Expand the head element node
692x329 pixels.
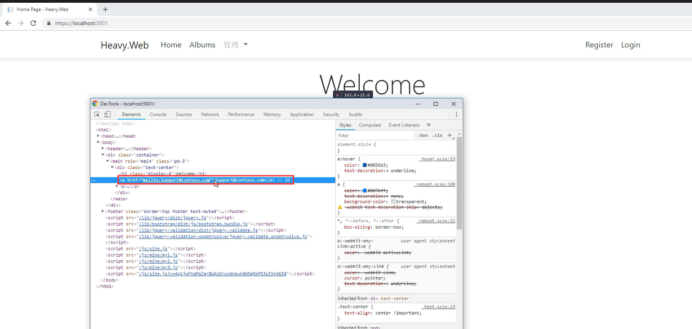[x=98, y=136]
